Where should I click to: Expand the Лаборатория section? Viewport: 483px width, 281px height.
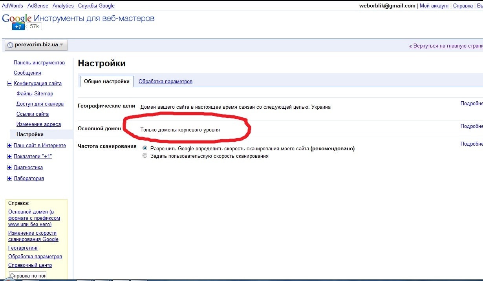[10, 179]
